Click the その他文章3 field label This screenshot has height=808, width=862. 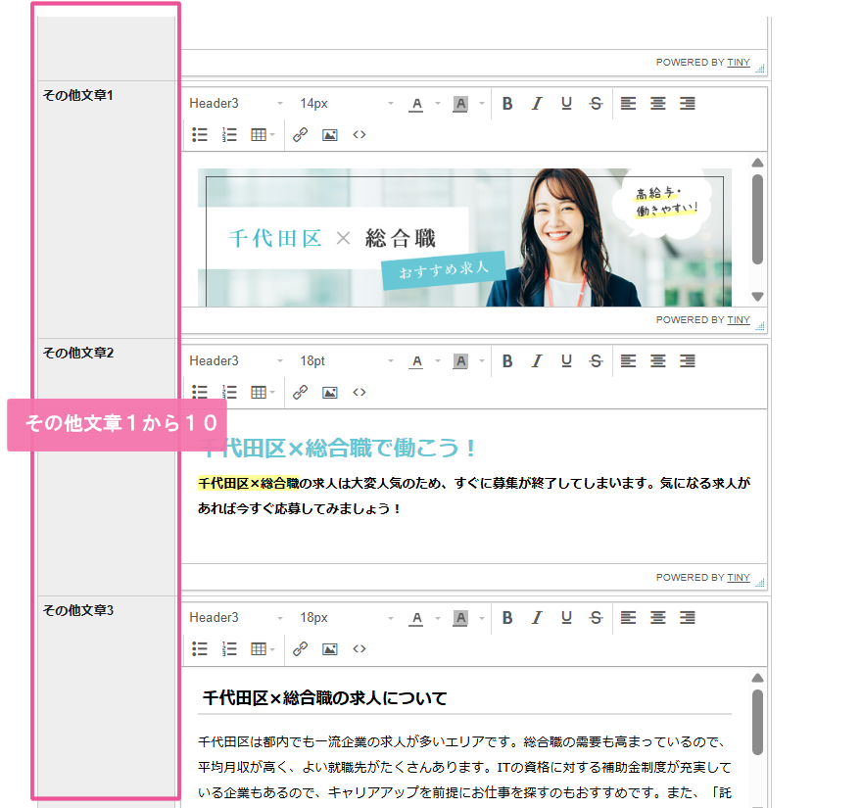pos(78,611)
